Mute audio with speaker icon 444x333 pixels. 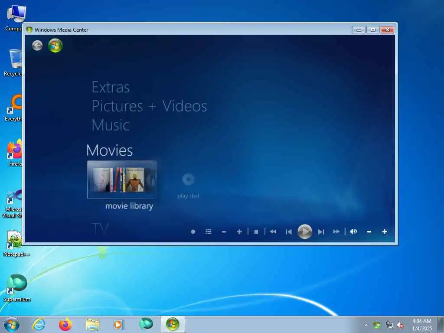click(353, 232)
